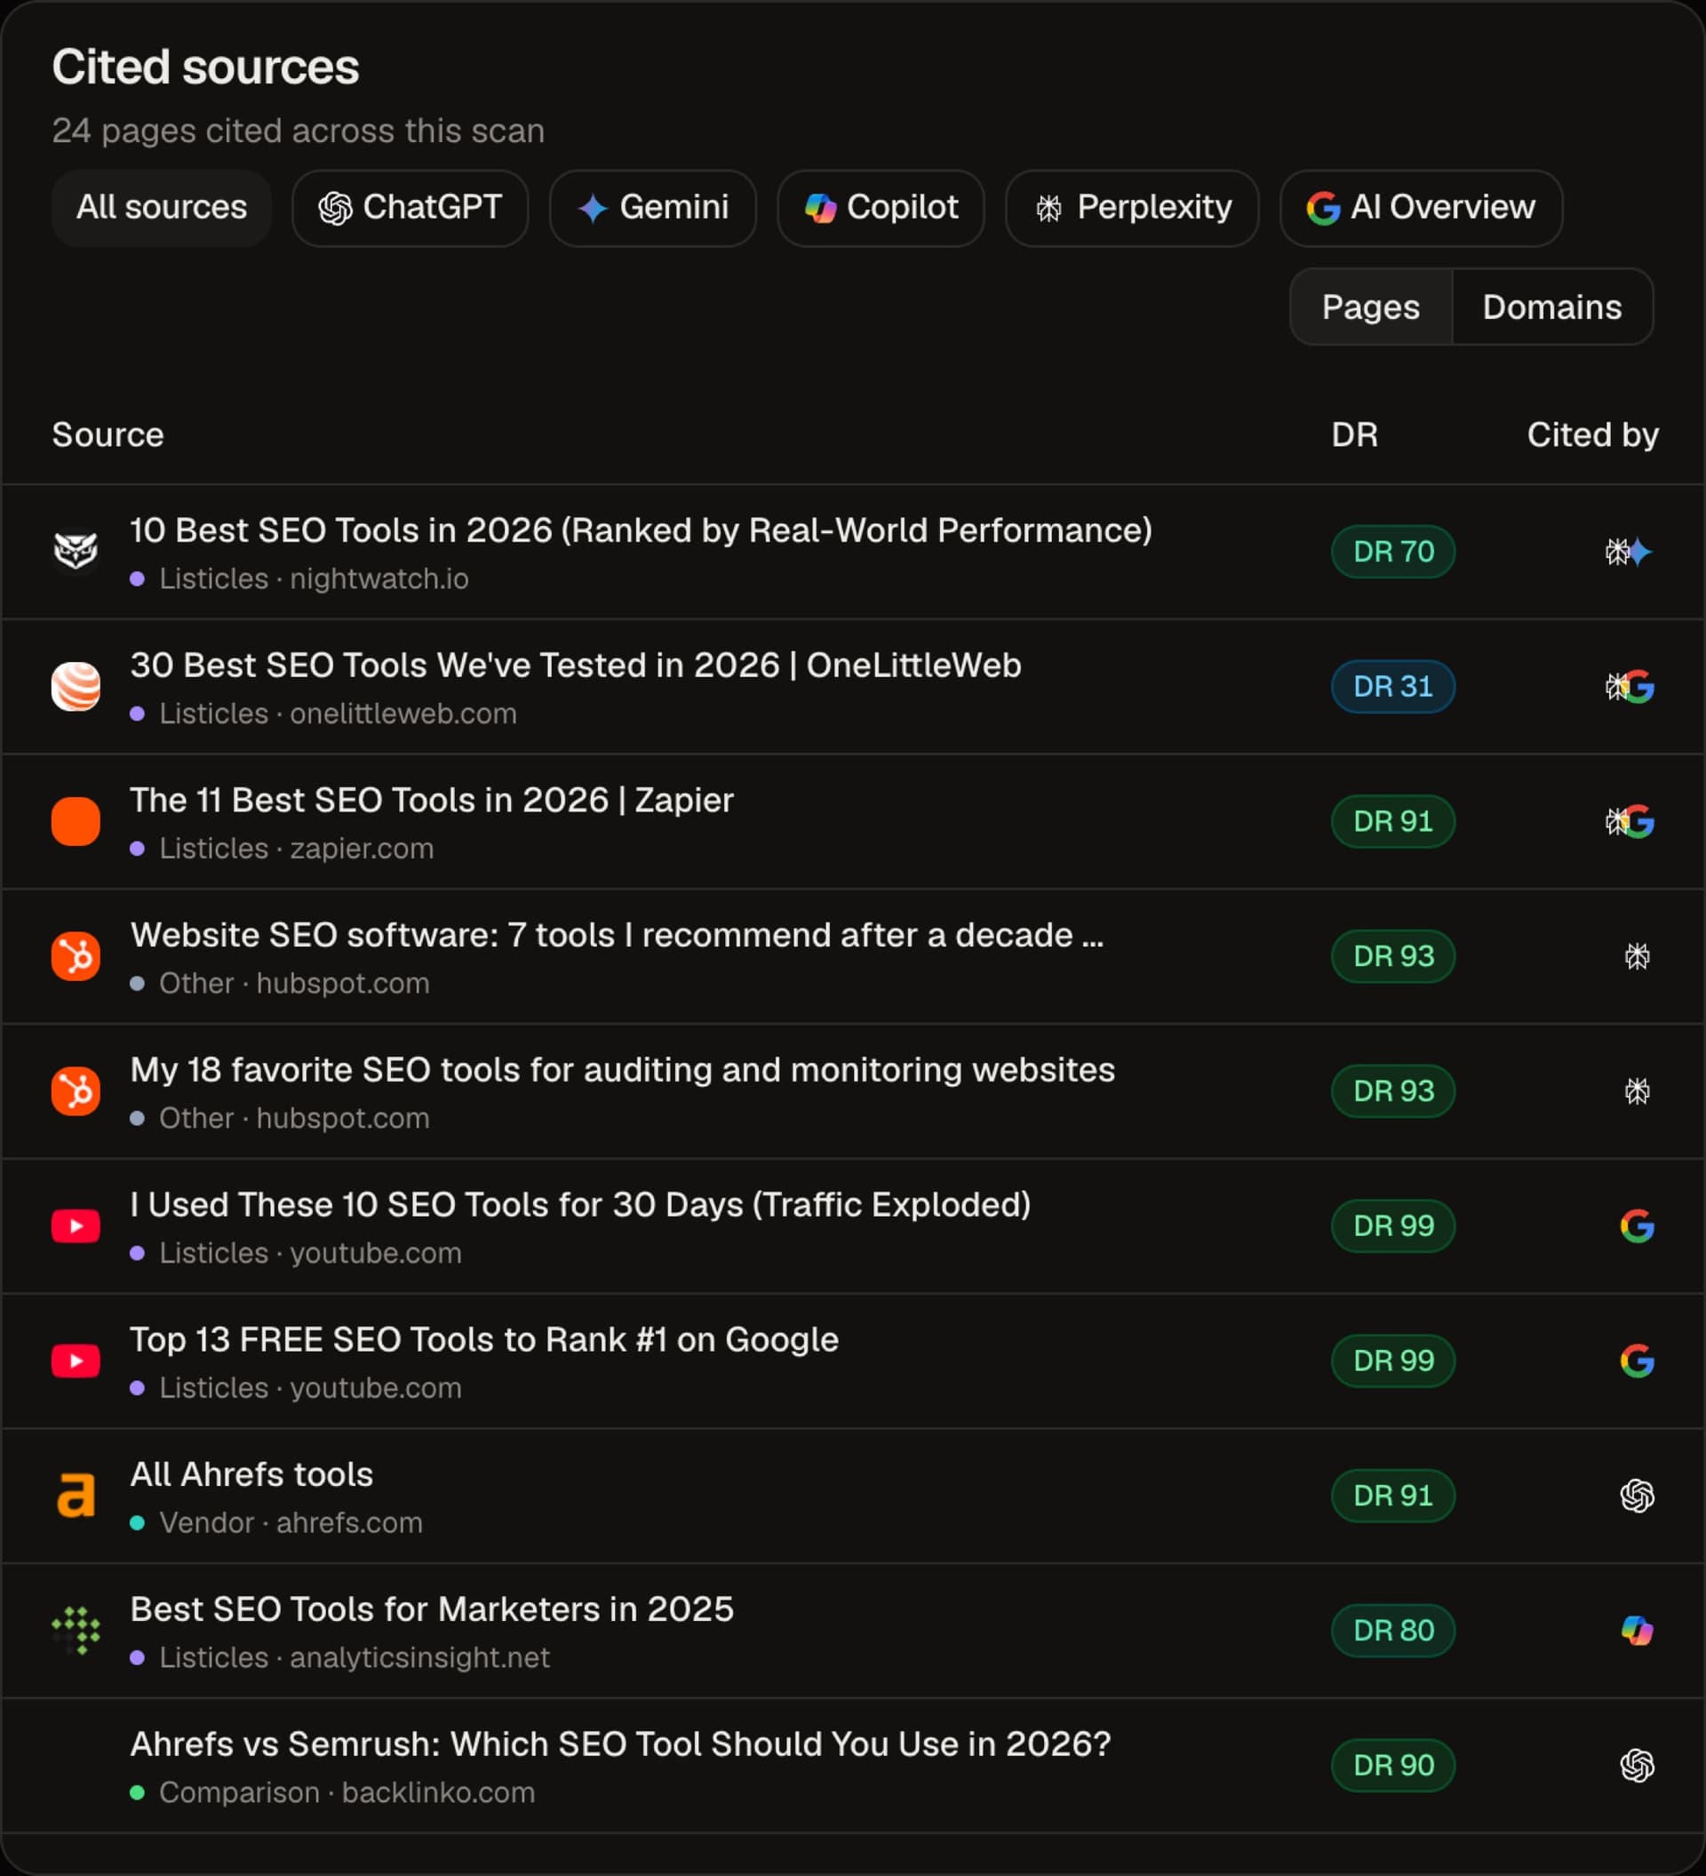The height and width of the screenshot is (1876, 1706).
Task: Click the analyticsinsight.net green dots favicon
Action: click(76, 1631)
